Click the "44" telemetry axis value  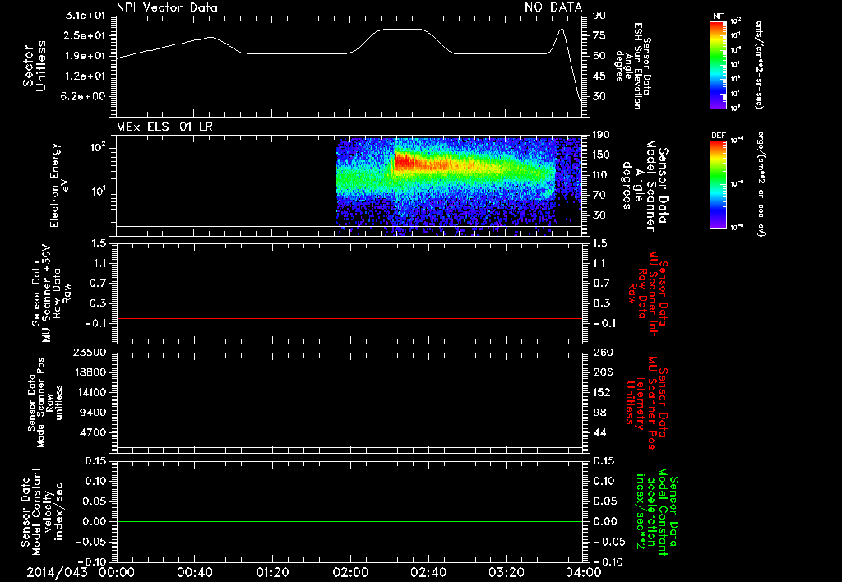pyautogui.click(x=599, y=432)
